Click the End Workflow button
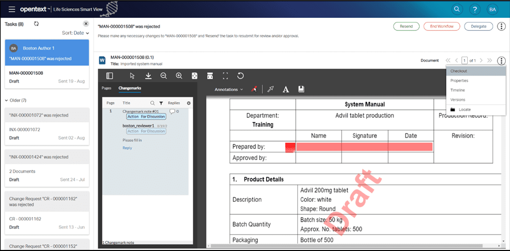This screenshot has width=510, height=251. (442, 26)
